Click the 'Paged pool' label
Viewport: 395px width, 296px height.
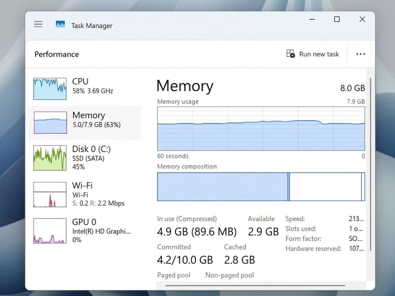point(174,275)
